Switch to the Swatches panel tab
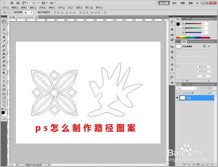 tap(184, 19)
